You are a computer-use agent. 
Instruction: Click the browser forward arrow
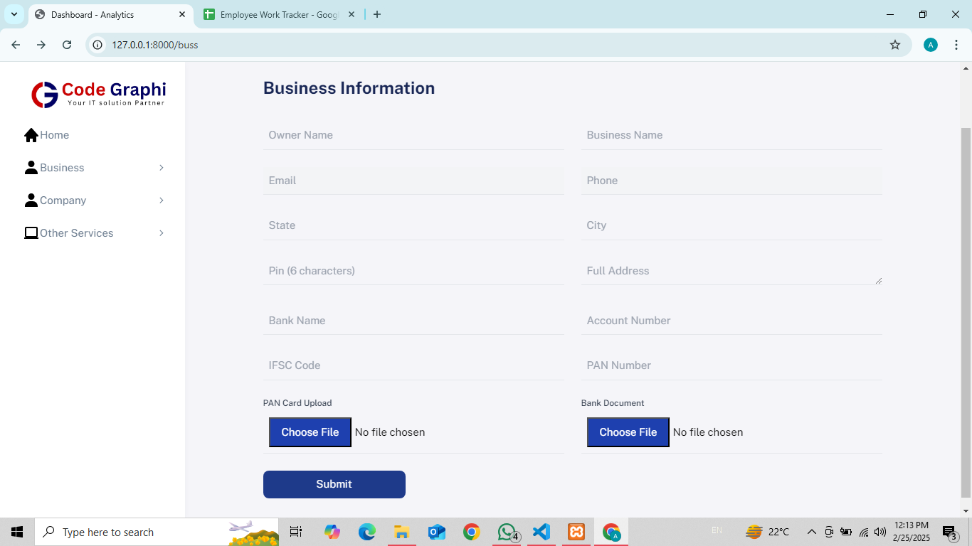pos(41,45)
